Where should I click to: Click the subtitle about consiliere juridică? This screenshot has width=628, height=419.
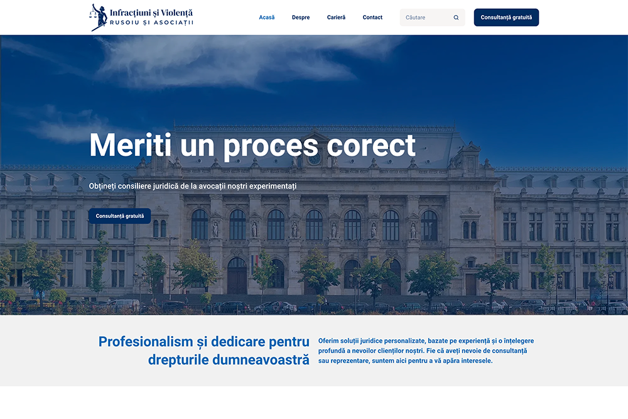pyautogui.click(x=193, y=186)
